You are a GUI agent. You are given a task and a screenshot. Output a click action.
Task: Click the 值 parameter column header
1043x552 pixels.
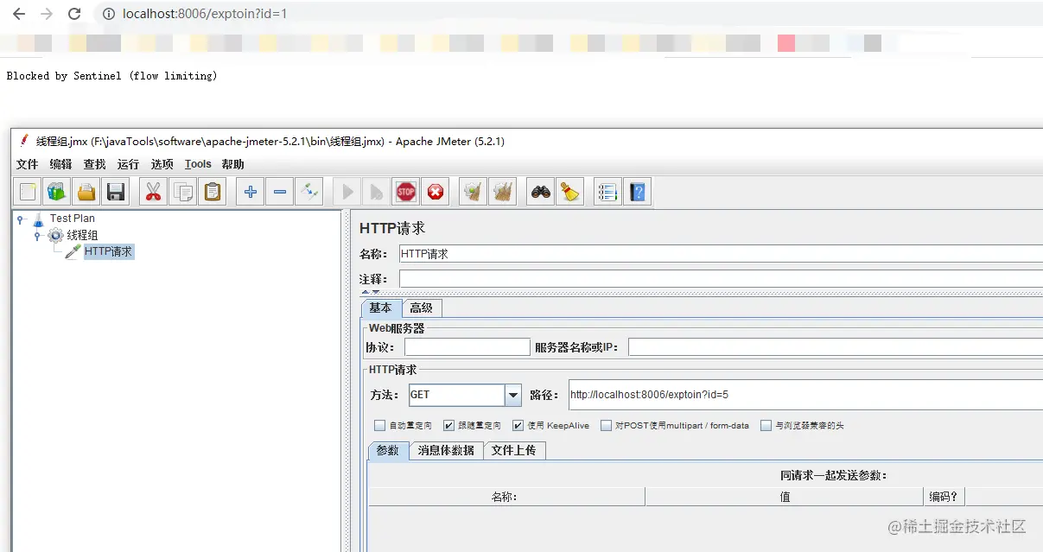click(785, 497)
